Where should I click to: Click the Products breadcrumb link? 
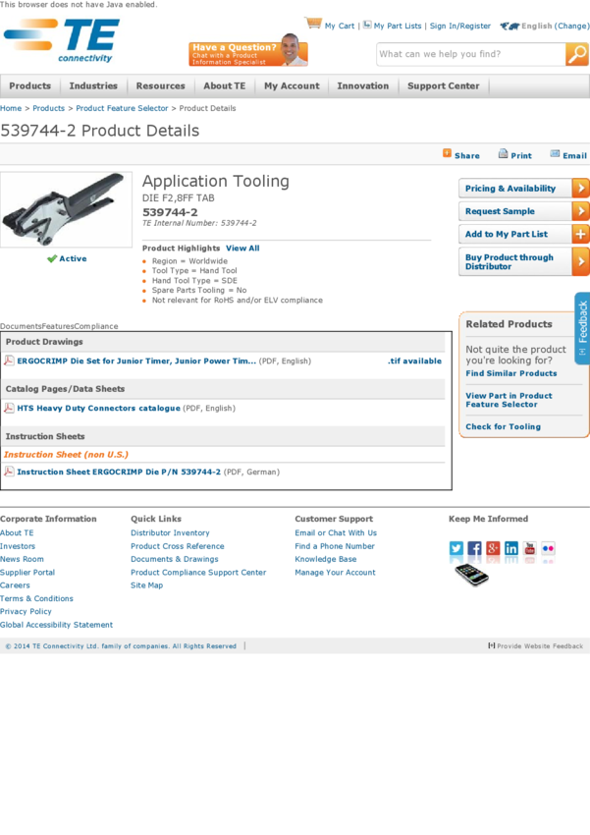click(48, 108)
